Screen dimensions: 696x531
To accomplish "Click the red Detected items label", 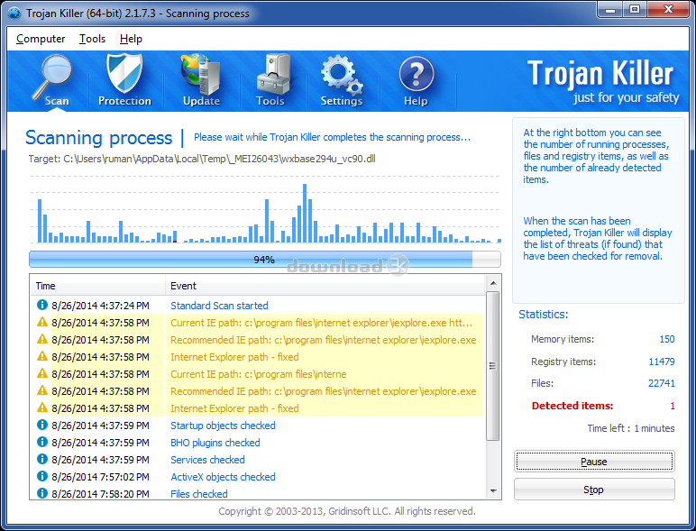I will (x=572, y=406).
